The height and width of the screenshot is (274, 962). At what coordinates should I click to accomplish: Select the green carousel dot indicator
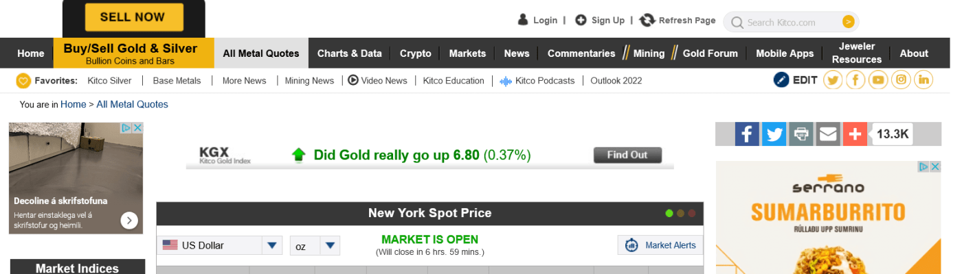click(x=669, y=213)
